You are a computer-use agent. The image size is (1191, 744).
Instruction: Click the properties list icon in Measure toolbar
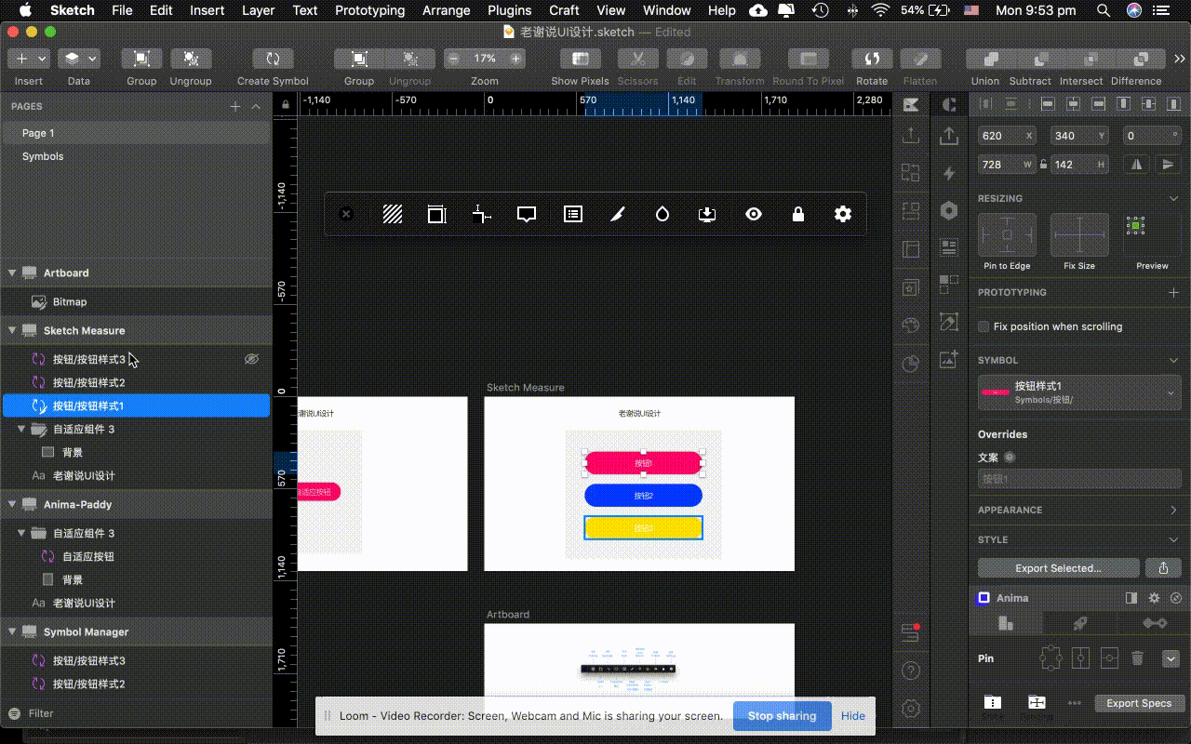pyautogui.click(x=573, y=214)
